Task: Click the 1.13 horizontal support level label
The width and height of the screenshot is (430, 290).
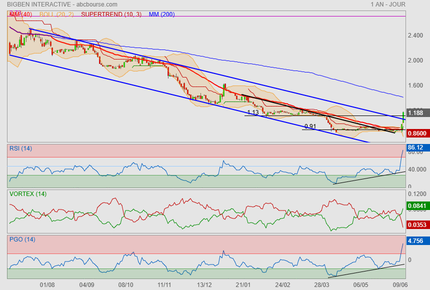Action: tap(253, 112)
